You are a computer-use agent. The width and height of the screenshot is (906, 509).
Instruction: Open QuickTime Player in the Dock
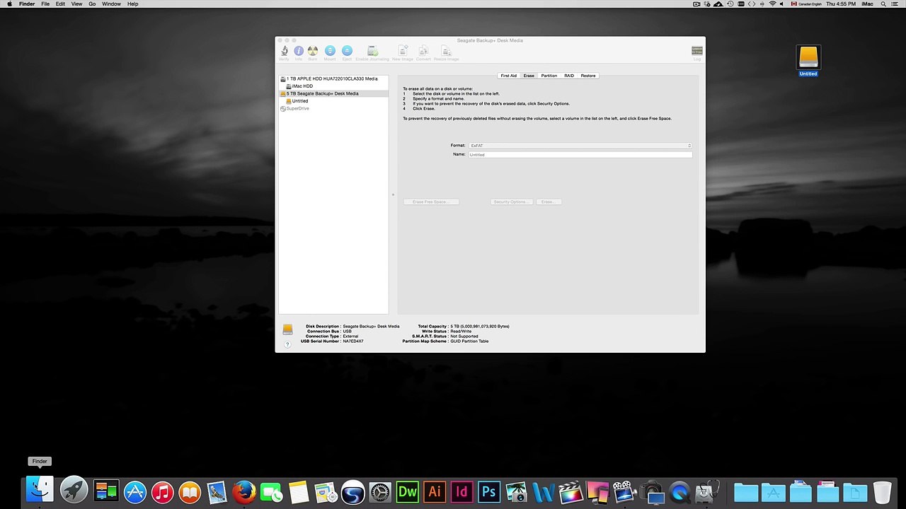click(679, 491)
